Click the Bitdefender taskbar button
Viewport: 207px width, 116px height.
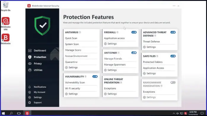[27, 113]
